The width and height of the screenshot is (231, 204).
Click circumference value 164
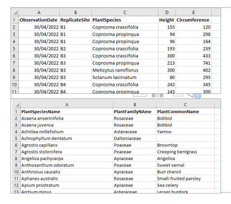coord(193,41)
